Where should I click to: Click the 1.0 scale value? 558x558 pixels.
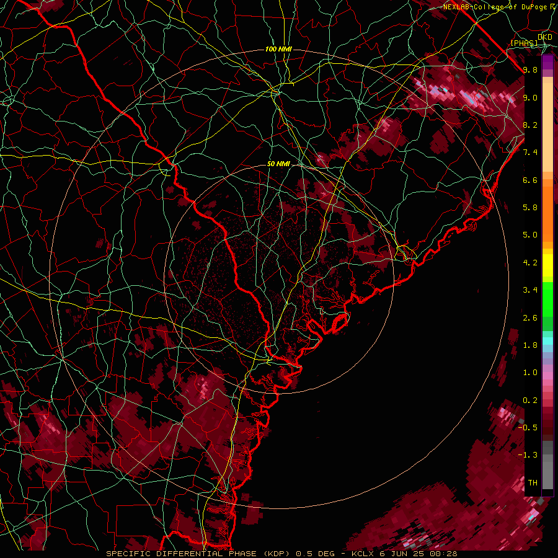[530, 373]
